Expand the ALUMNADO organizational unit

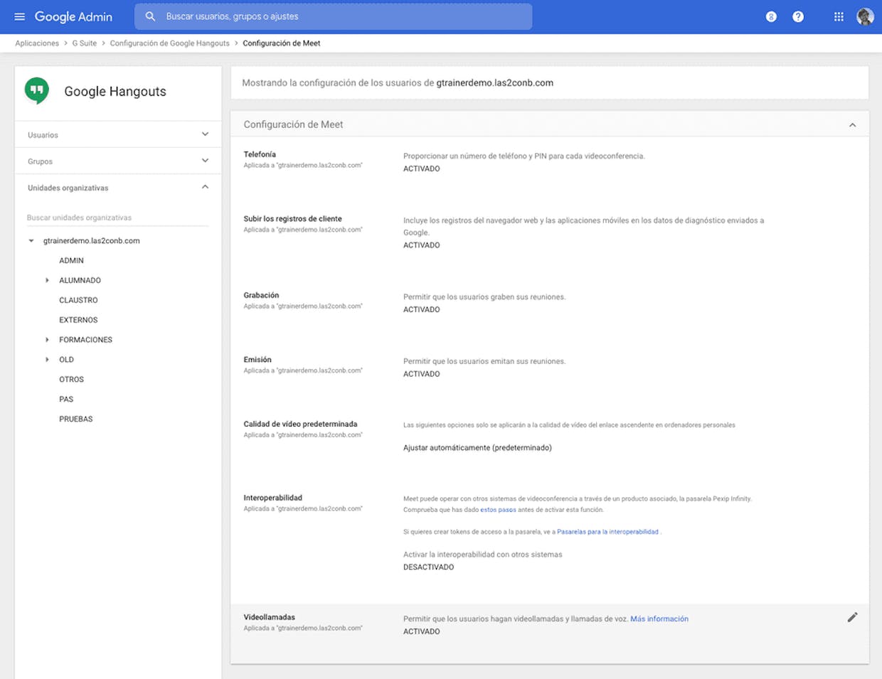(47, 280)
